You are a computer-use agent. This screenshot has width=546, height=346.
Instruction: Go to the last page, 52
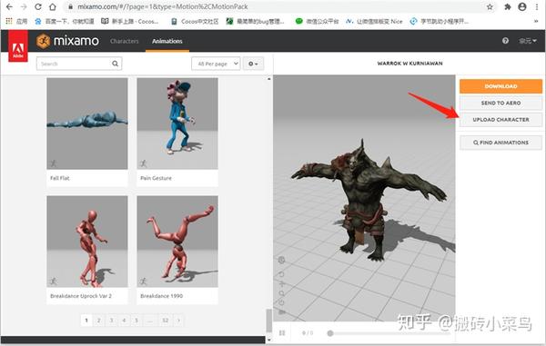pos(166,321)
